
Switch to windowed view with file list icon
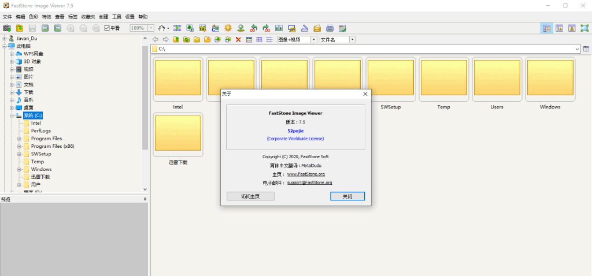tap(559, 28)
